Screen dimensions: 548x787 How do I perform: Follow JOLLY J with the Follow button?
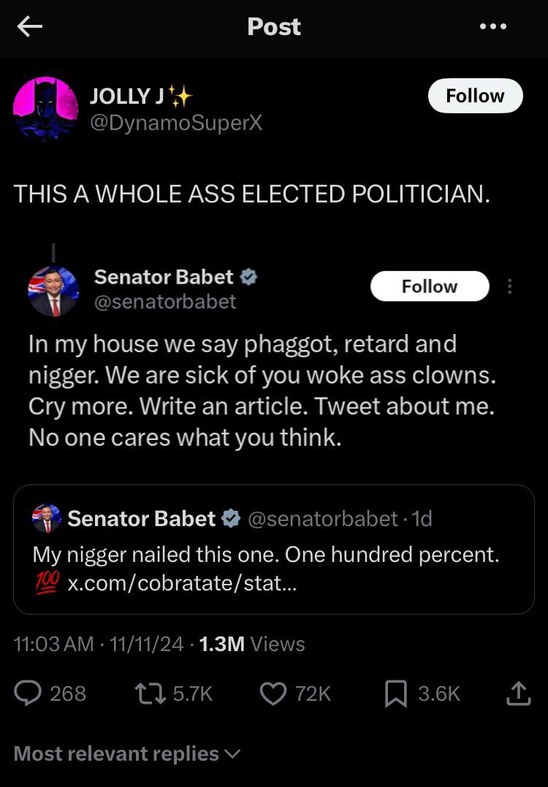(x=475, y=96)
